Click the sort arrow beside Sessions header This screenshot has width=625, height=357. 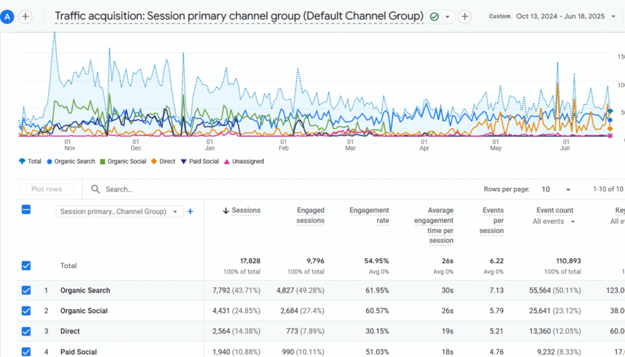(226, 211)
